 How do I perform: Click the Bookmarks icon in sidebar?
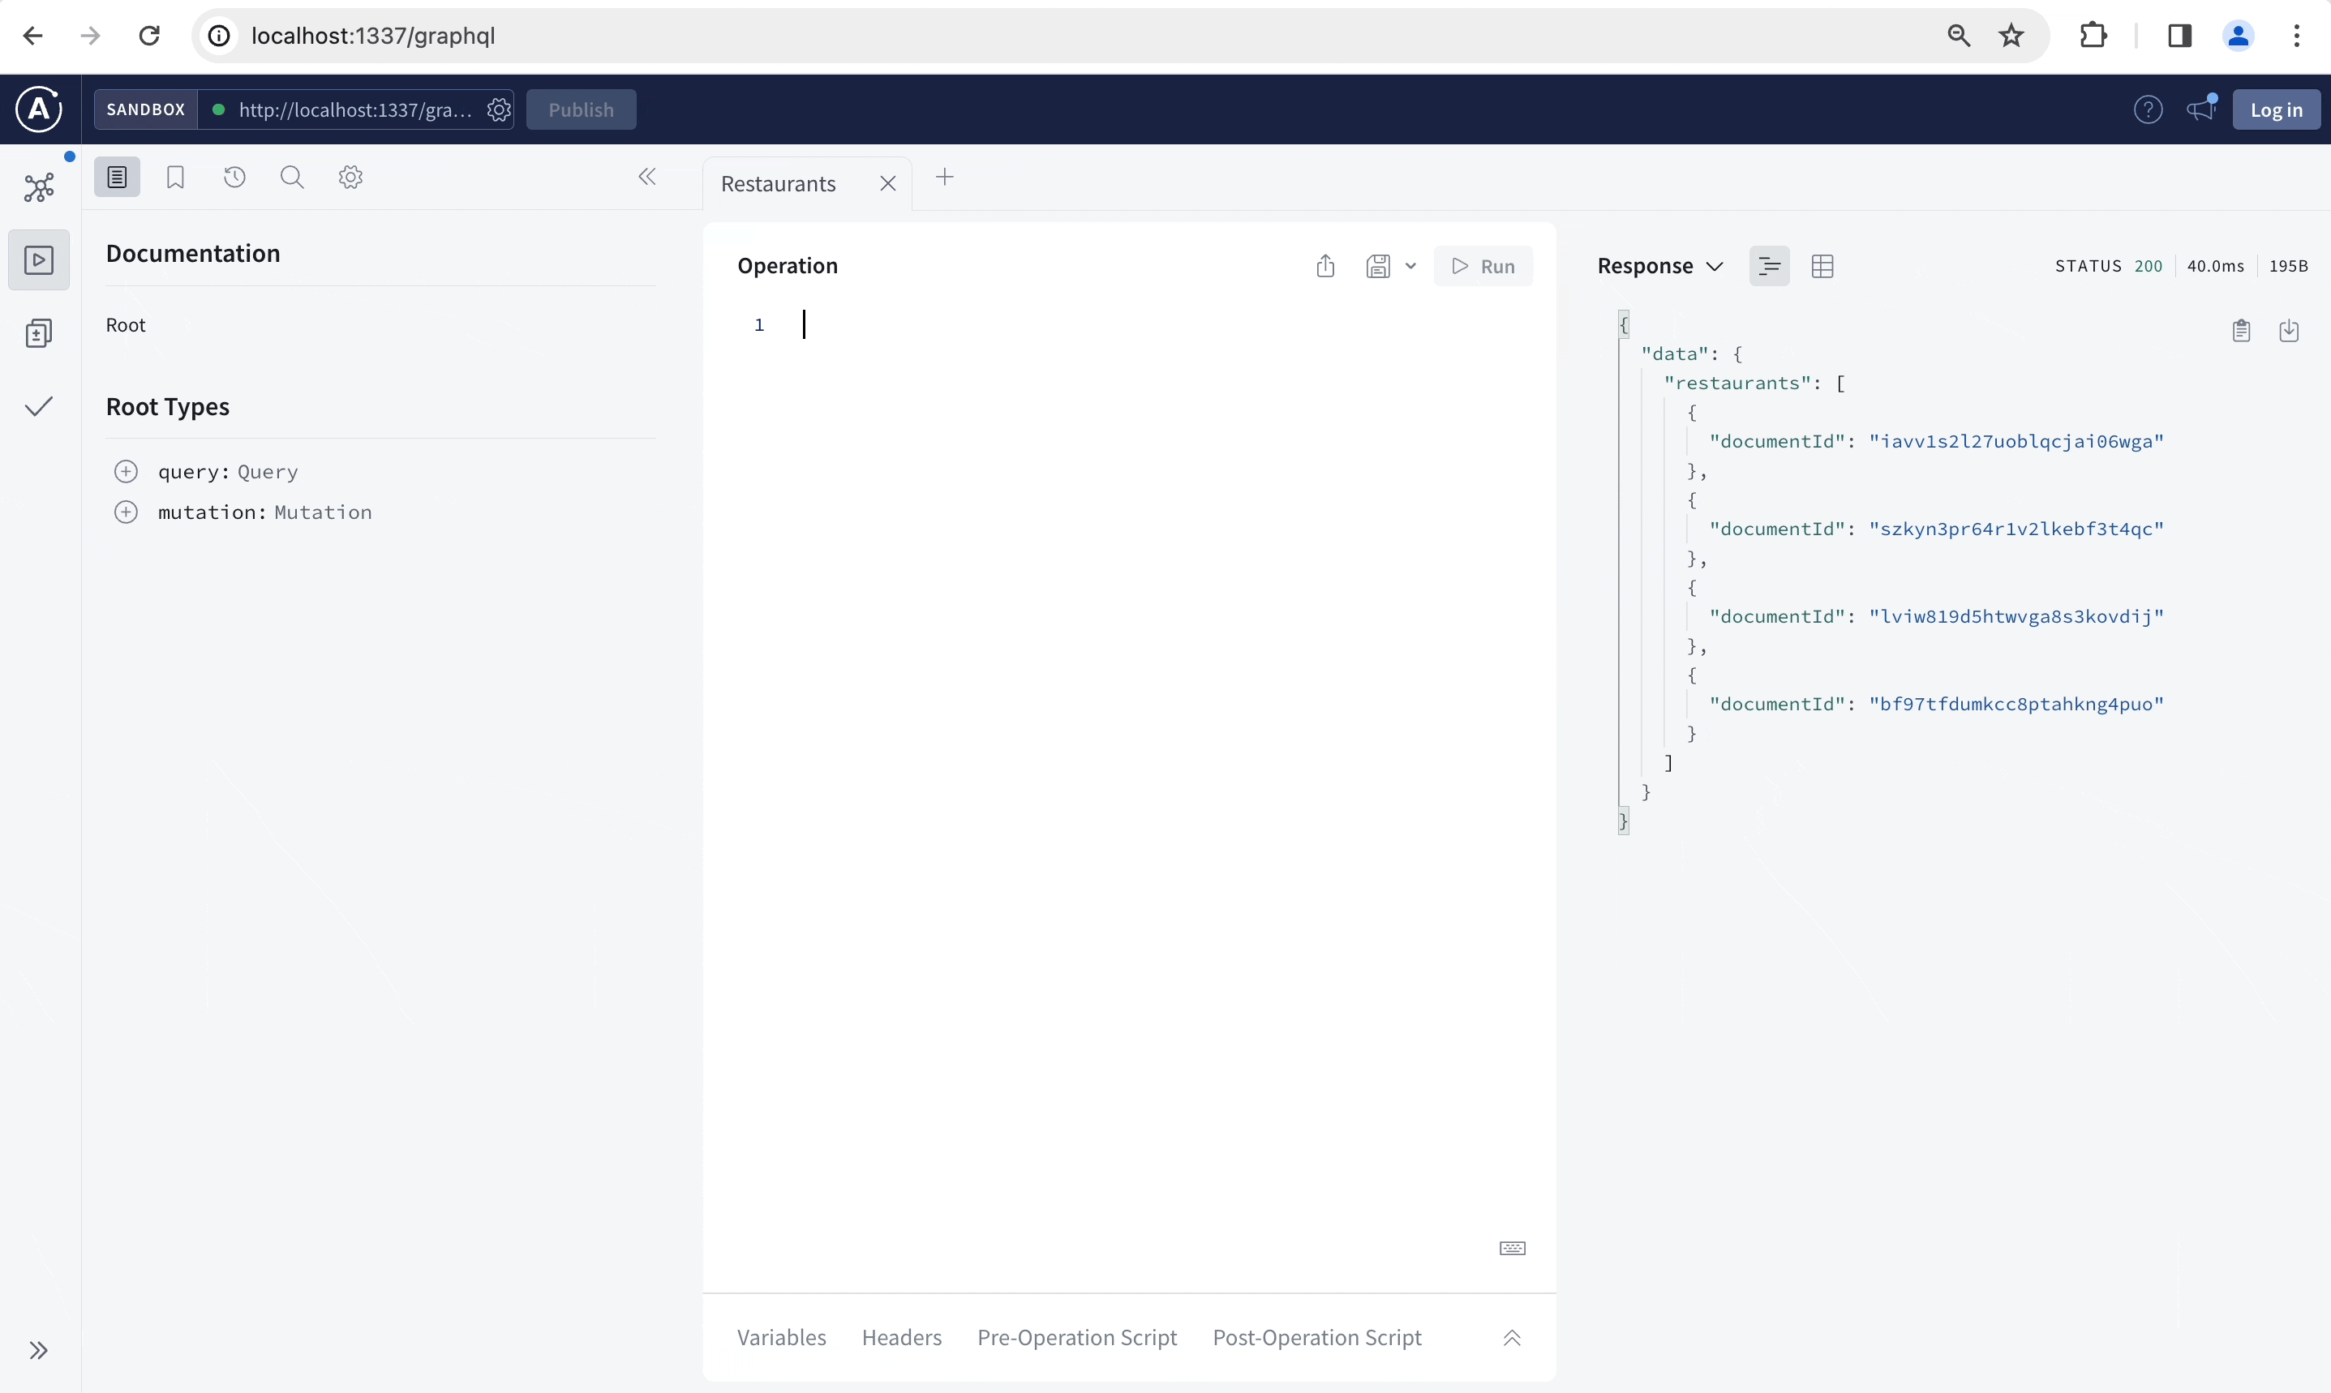tap(176, 178)
